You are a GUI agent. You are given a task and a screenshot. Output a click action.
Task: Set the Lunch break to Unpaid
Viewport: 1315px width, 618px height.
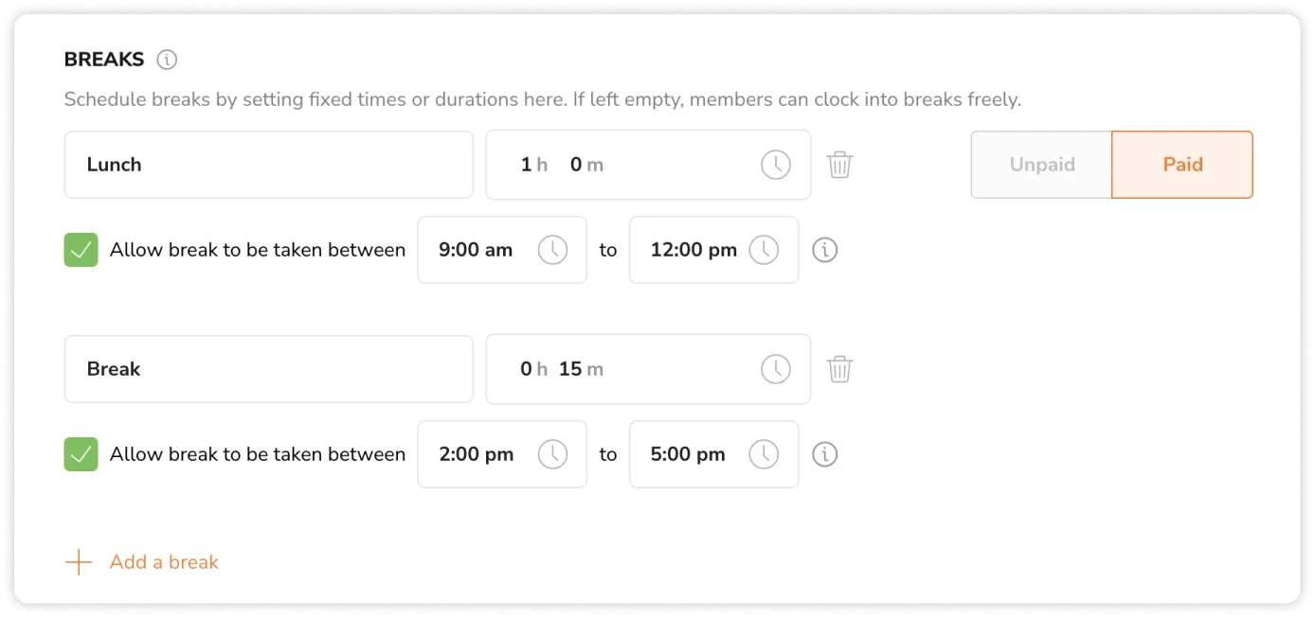[1041, 165]
